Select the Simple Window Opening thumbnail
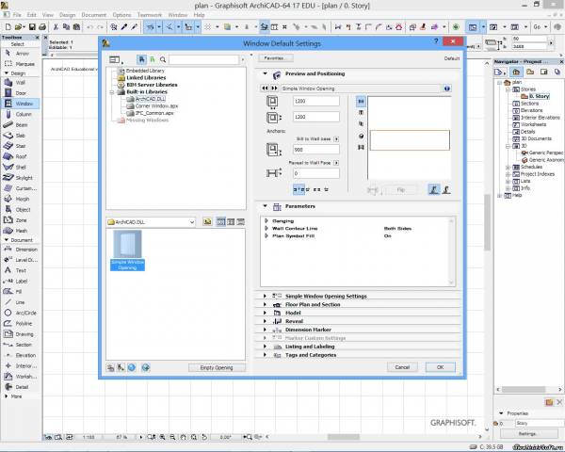The width and height of the screenshot is (565, 452). point(127,250)
